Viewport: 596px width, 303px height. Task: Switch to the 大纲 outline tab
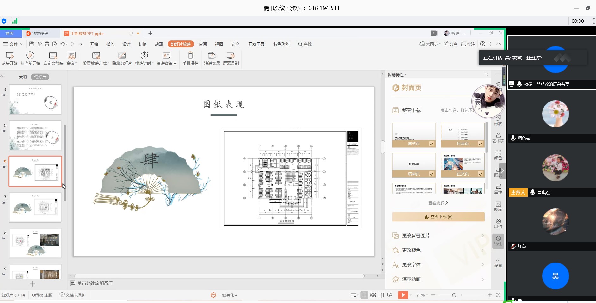[x=23, y=77]
